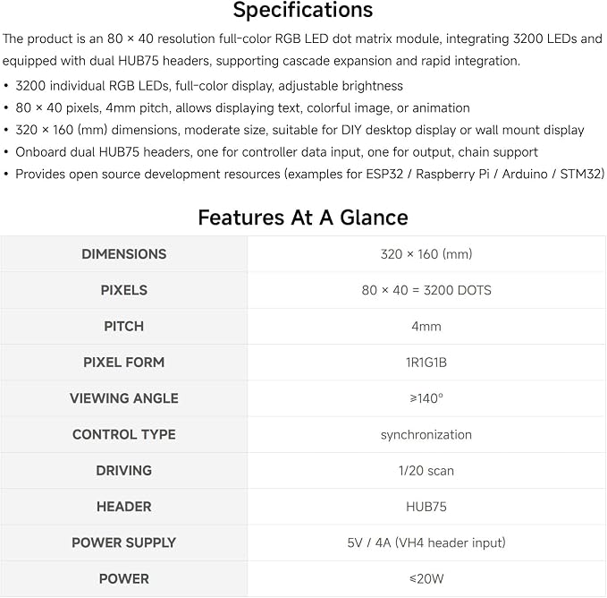This screenshot has width=607, height=598.
Task: Click the bullet about open source development resources
Action: click(304, 174)
